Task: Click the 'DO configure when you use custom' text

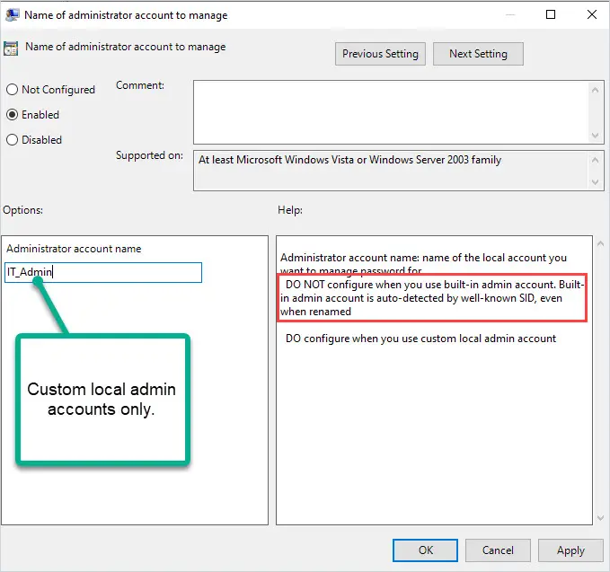Action: tap(420, 339)
